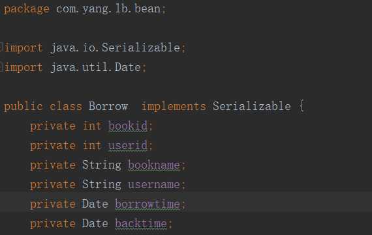Click Date type before backtime
This screenshot has height=235, width=372.
[x=95, y=224]
